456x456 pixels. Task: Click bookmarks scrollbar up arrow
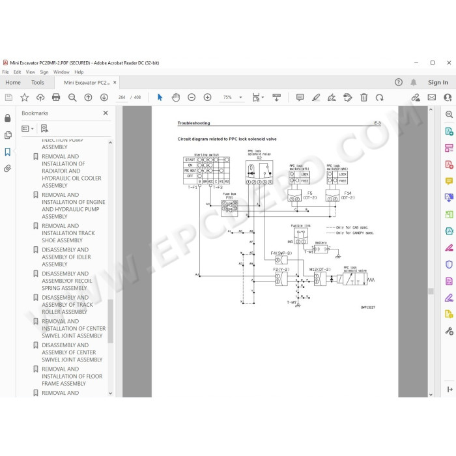110,143
